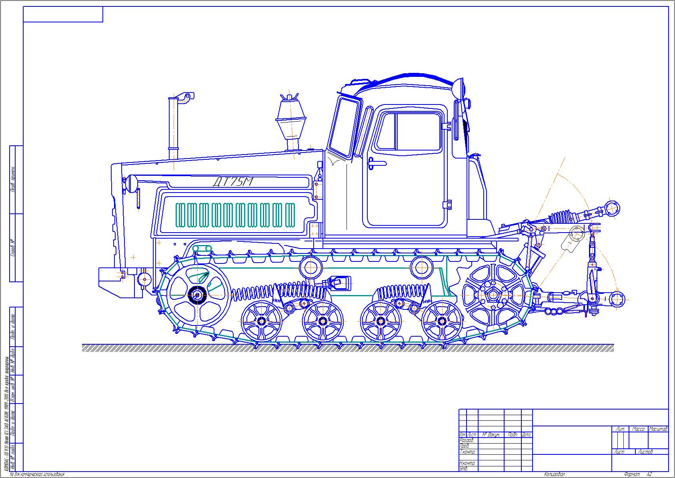Click the Перв. примен. side stamp label
This screenshot has height=478, width=675.
pyautogui.click(x=13, y=179)
